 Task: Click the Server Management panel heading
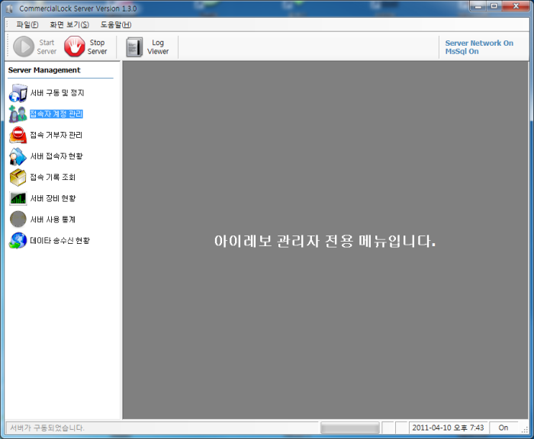tap(44, 70)
